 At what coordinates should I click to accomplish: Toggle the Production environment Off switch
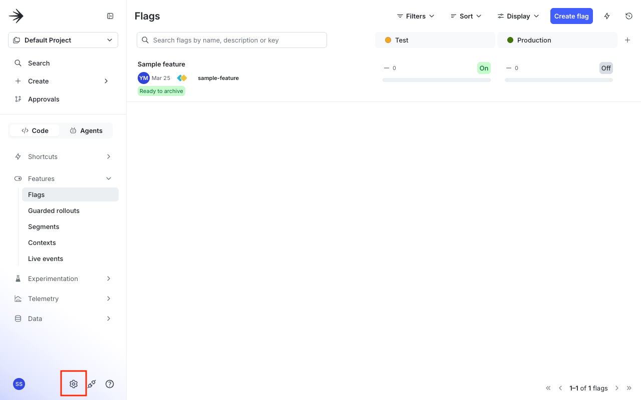point(606,68)
